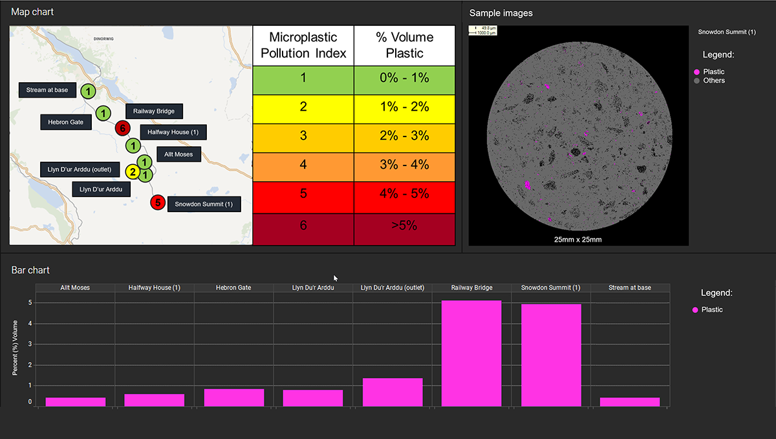Select the Railway Bridge bar in bar chart
Screen dimensions: 776x439
click(471, 353)
